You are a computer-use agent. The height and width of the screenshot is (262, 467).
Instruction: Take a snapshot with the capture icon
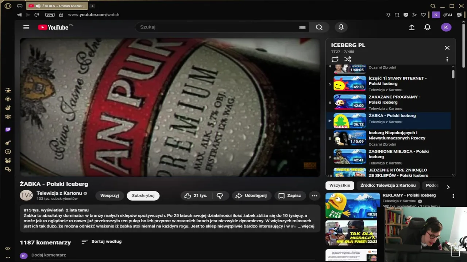[x=397, y=15]
